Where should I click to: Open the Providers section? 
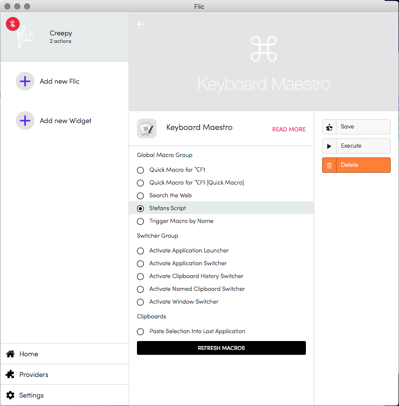[x=65, y=375]
